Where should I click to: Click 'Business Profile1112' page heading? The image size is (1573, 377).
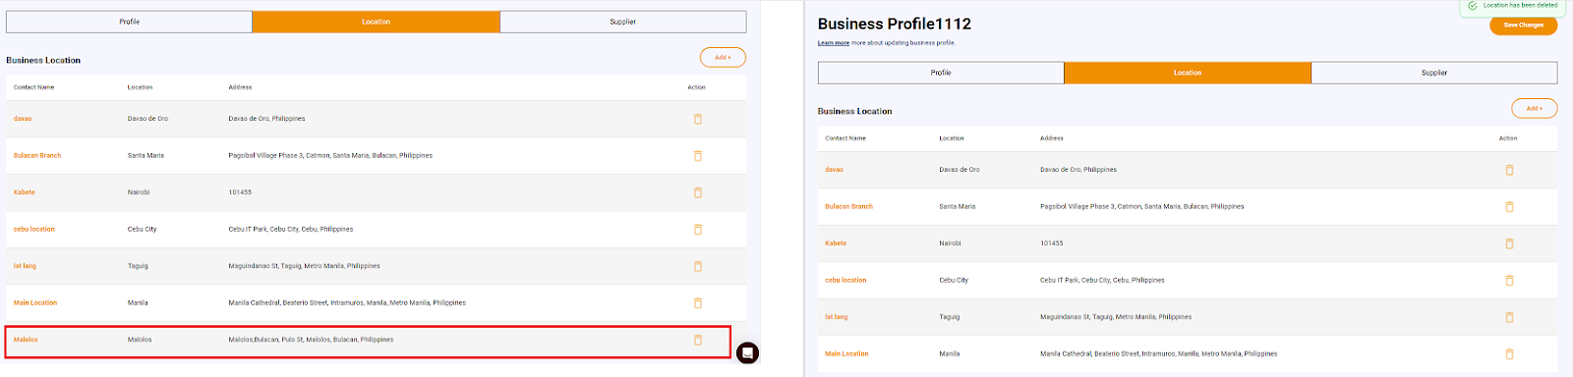pyautogui.click(x=895, y=24)
